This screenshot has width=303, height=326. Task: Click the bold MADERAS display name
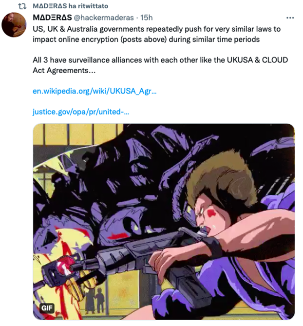pos(53,18)
